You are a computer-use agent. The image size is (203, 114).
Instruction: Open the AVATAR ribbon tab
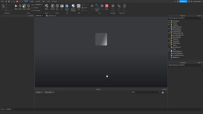point(38,1)
